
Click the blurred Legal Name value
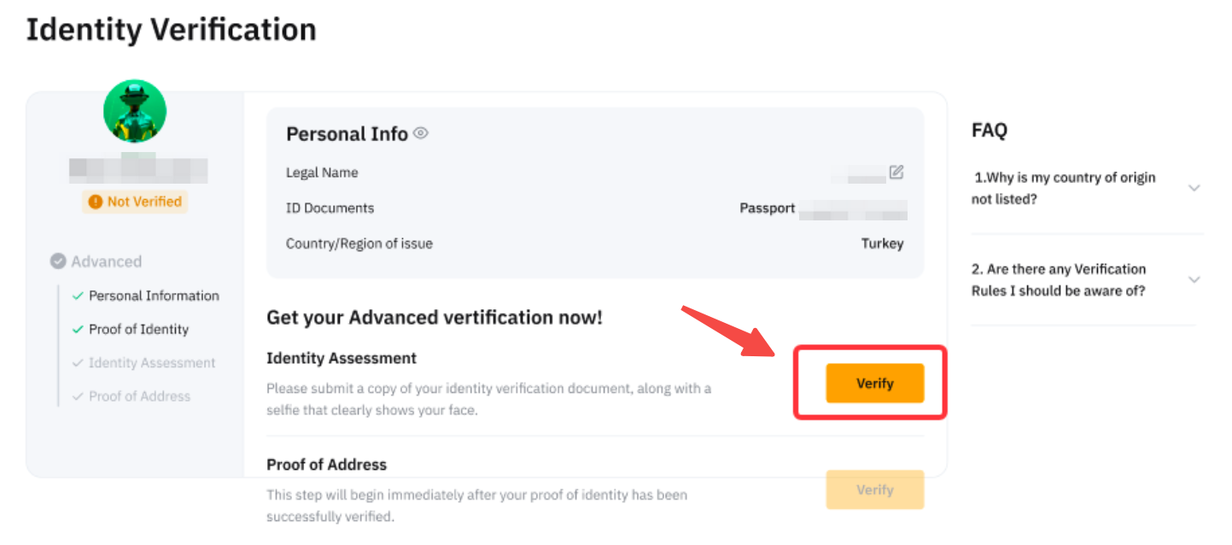[860, 174]
